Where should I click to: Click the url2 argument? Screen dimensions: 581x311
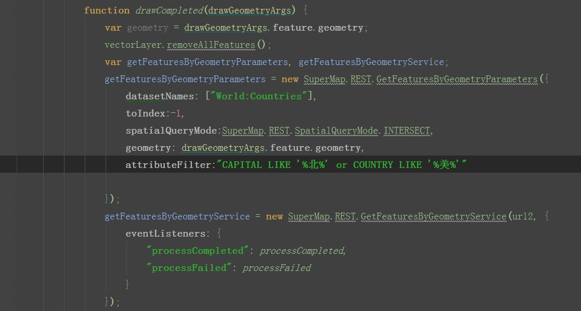click(x=522, y=216)
